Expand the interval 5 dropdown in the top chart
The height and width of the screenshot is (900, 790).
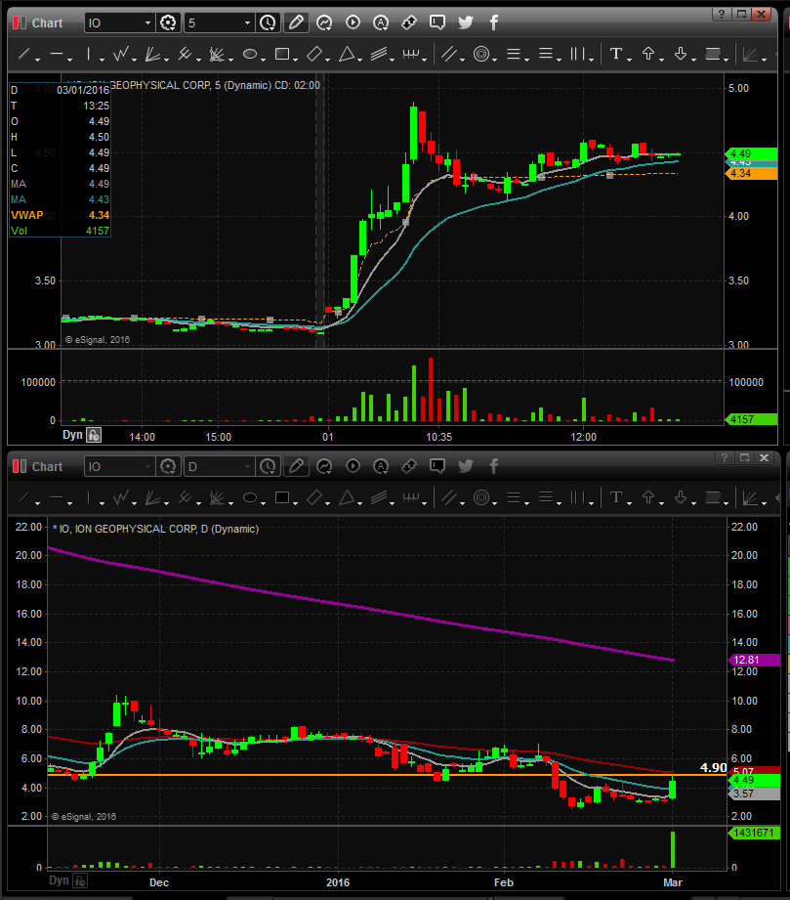click(x=247, y=22)
